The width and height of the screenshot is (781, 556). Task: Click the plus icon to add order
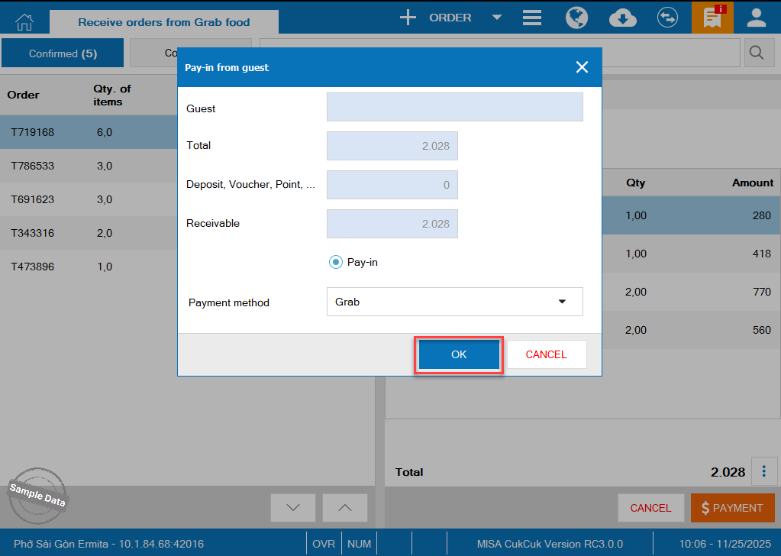408,18
